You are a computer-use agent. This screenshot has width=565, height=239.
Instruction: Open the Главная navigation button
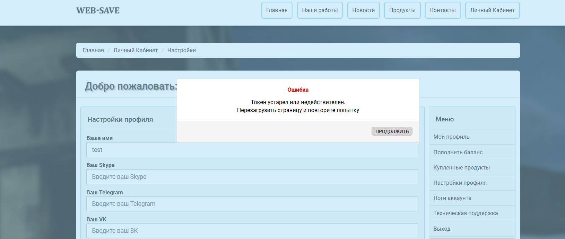pyautogui.click(x=277, y=10)
